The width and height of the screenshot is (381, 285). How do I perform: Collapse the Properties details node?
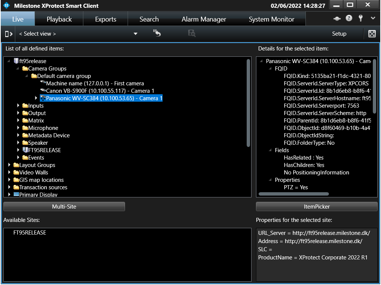click(x=270, y=180)
